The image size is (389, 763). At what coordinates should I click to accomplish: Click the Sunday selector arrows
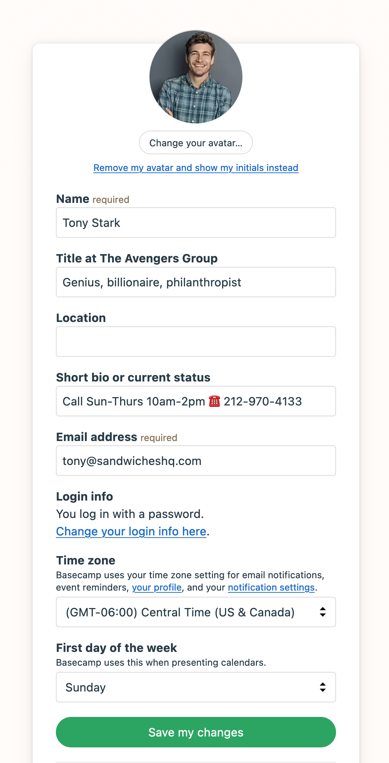tap(323, 687)
